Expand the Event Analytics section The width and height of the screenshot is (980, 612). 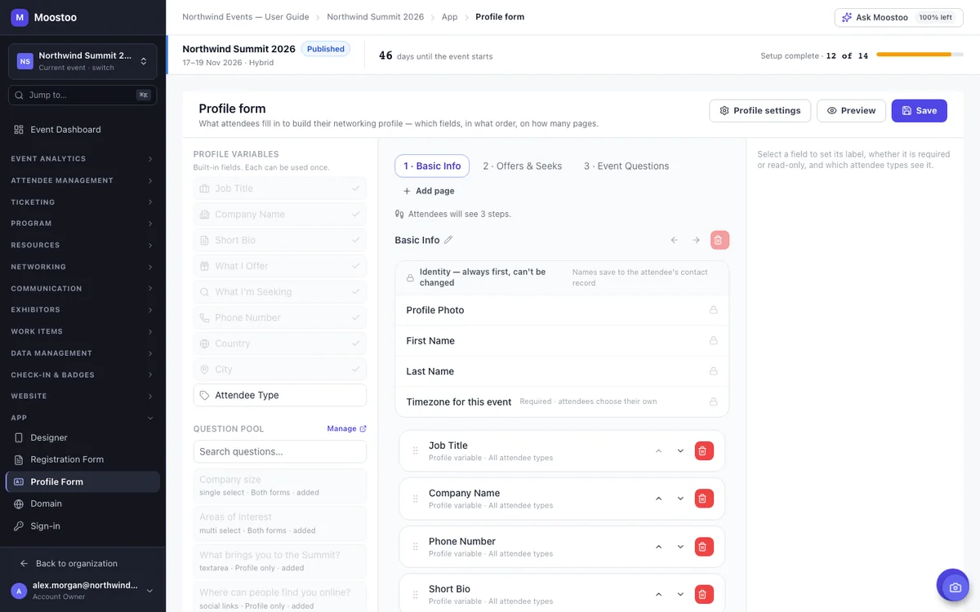click(x=82, y=158)
